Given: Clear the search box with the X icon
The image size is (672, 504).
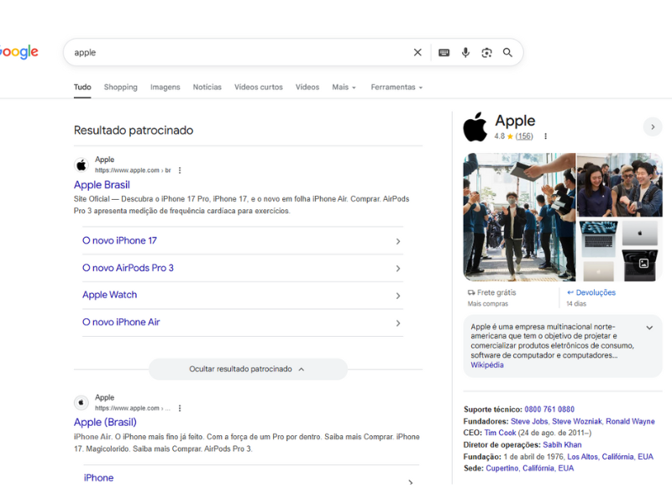Looking at the screenshot, I should coord(417,52).
